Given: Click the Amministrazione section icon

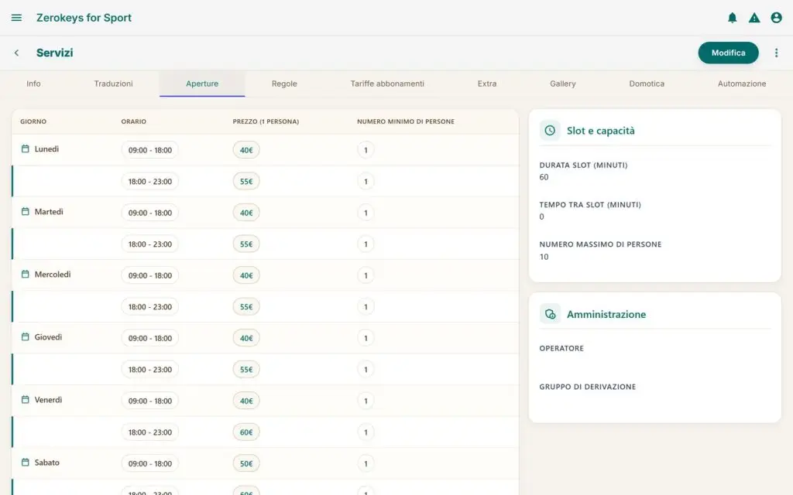Looking at the screenshot, I should [550, 314].
